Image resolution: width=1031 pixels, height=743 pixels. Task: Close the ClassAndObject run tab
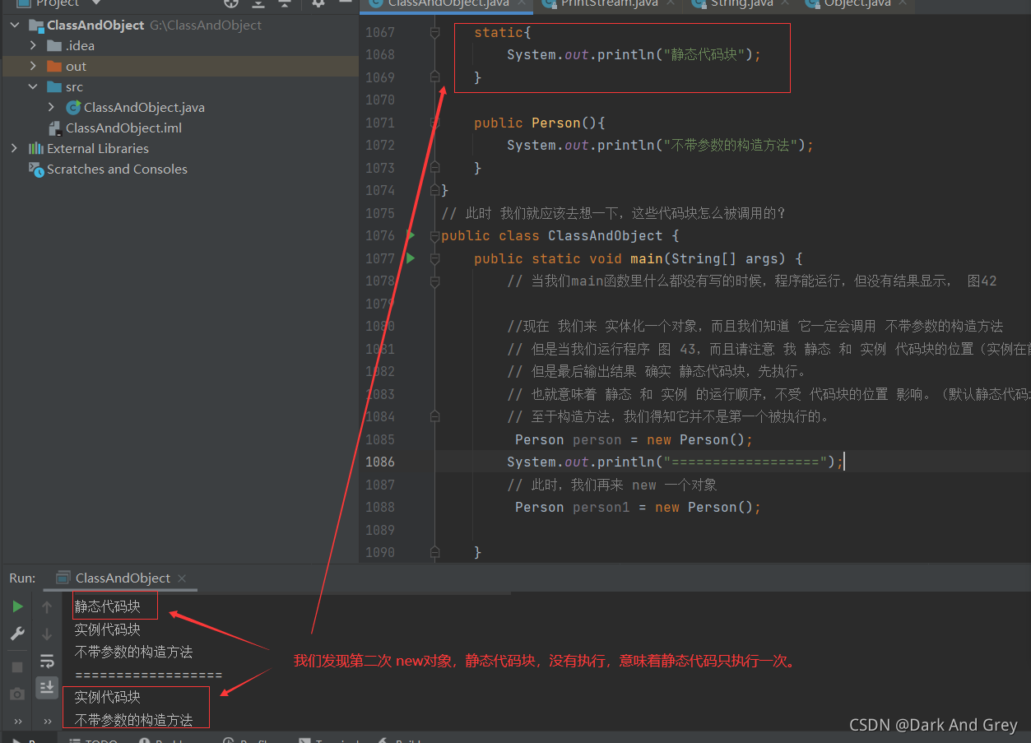tap(182, 578)
